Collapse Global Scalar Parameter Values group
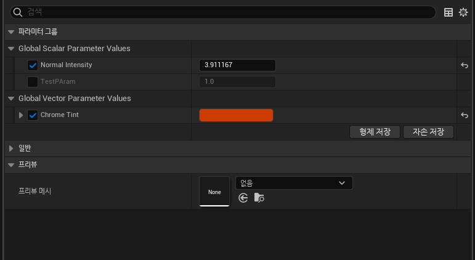The image size is (475, 260). pos(11,48)
